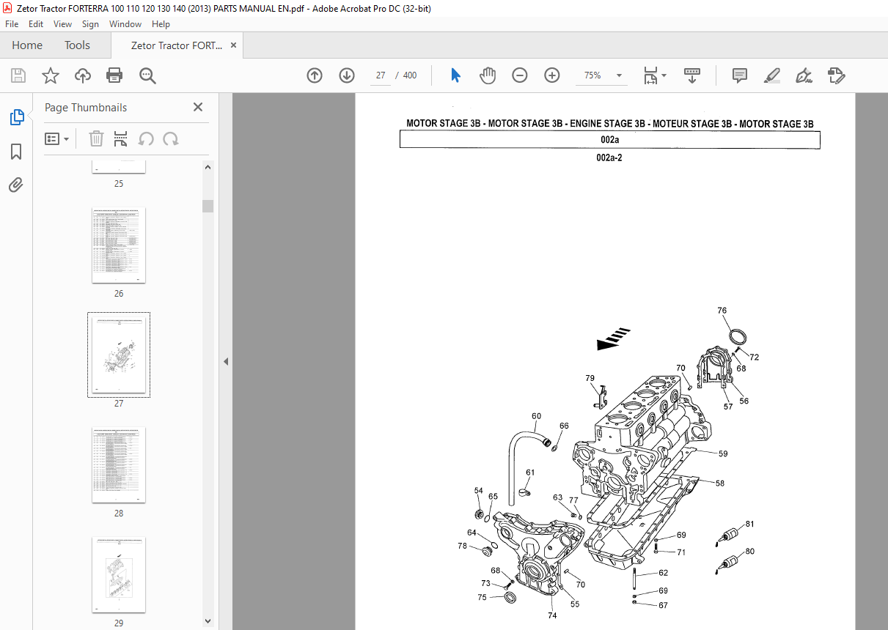This screenshot has height=630, width=888.
Task: Click the Page Thumbnails panel title
Action: 86,107
